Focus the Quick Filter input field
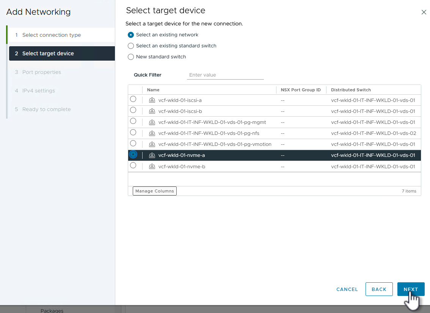 coord(225,75)
